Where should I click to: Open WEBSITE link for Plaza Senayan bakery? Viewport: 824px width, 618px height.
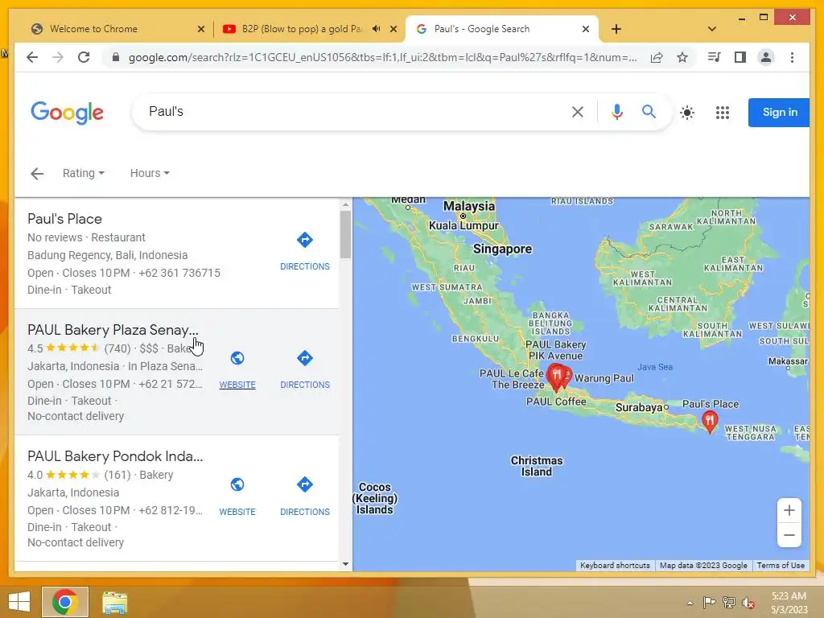point(237,385)
